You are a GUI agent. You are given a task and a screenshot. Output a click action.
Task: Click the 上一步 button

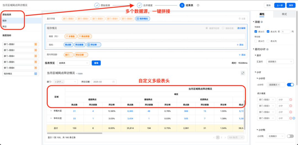point(280,5)
